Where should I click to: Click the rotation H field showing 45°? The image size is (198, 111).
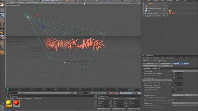[x=134, y=101]
